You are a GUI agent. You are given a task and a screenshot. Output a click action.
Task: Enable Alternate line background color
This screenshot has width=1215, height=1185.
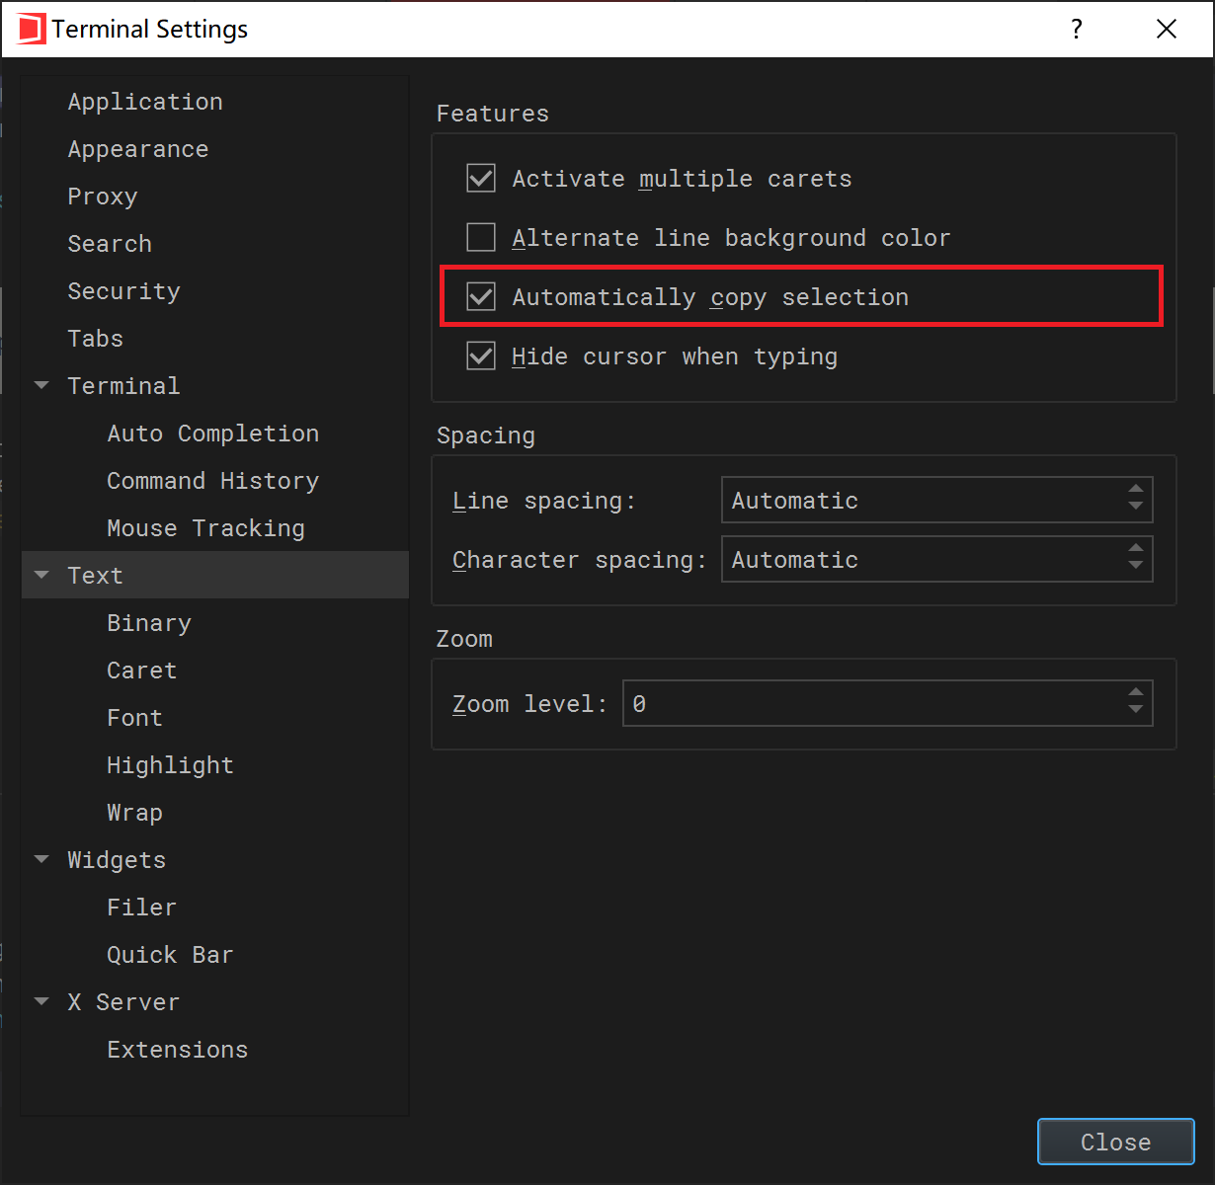click(x=481, y=238)
